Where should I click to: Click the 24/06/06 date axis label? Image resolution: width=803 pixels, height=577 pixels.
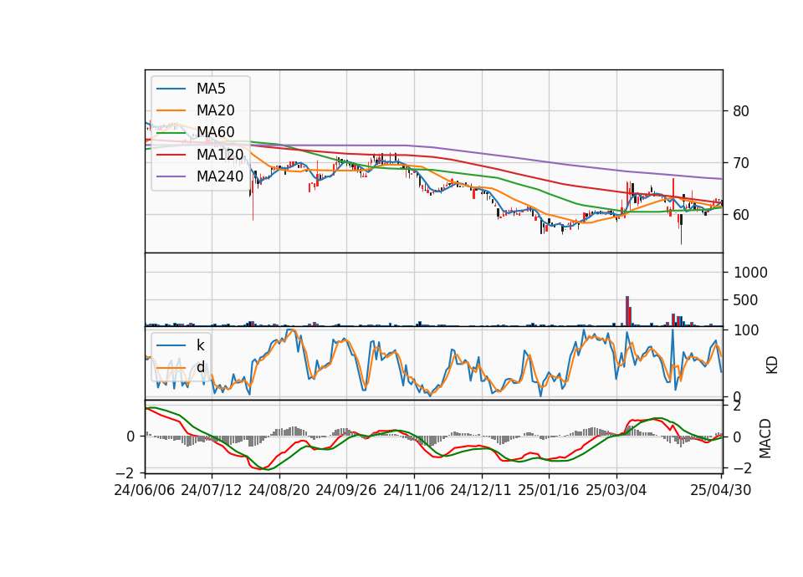145,490
